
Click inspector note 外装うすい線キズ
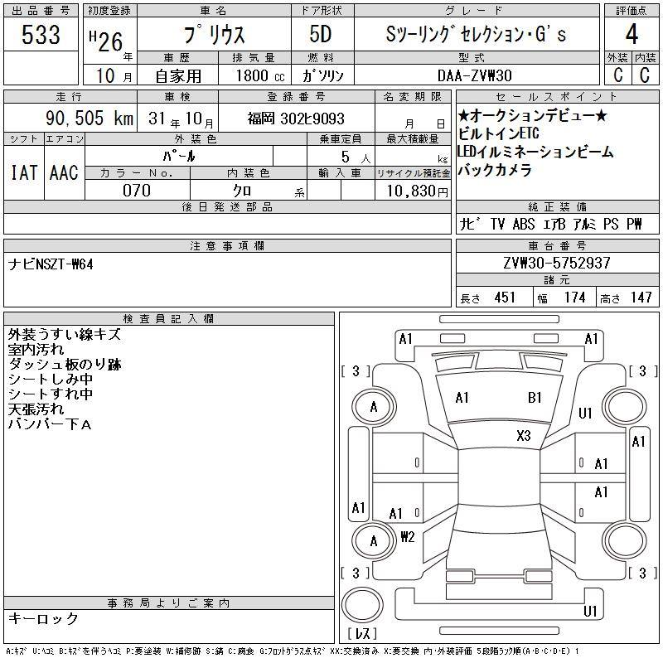click(65, 334)
